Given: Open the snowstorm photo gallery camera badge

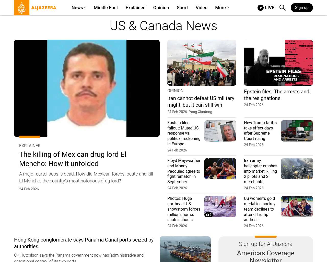Looking at the screenshot, I should (x=208, y=215).
